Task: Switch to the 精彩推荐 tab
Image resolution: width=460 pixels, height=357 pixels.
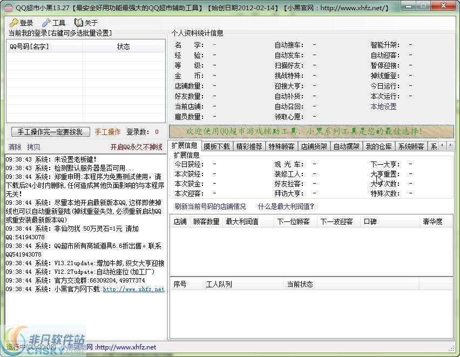Action: [249, 146]
